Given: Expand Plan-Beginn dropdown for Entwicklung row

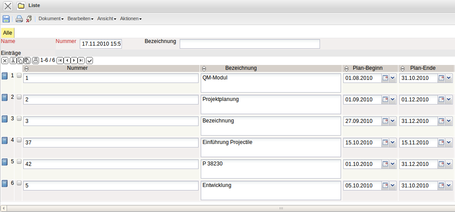Looking at the screenshot, I should click(393, 185).
